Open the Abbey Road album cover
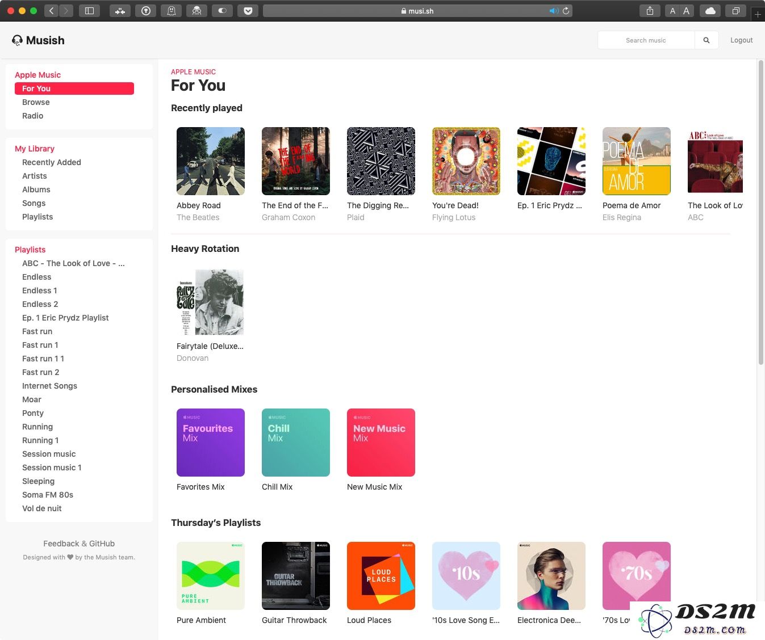The height and width of the screenshot is (640, 765). 211,161
